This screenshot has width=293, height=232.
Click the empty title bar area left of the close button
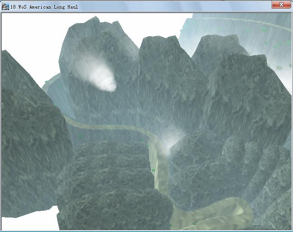[x=181, y=6]
